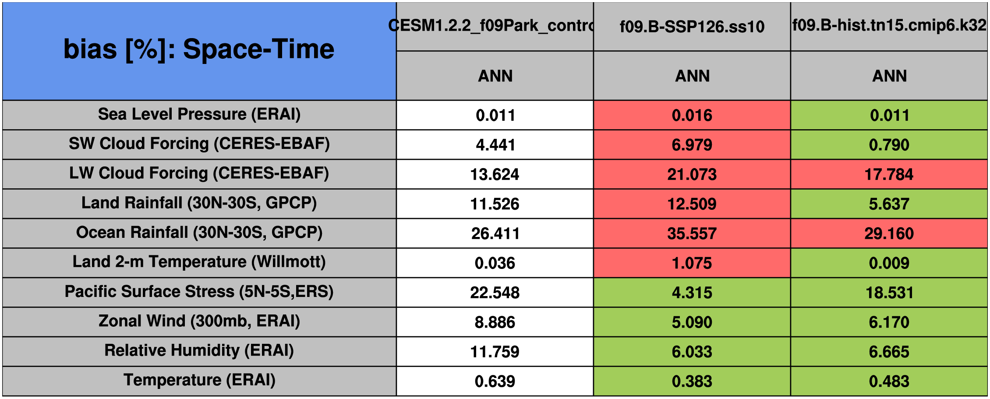Click the Pacific Surface Stress (5N-5S,ERS) label

click(x=199, y=292)
